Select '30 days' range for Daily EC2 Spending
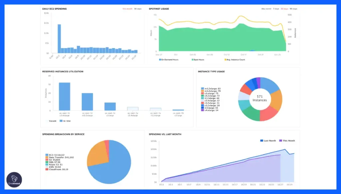This screenshot has width=341, height=194. [x=138, y=9]
